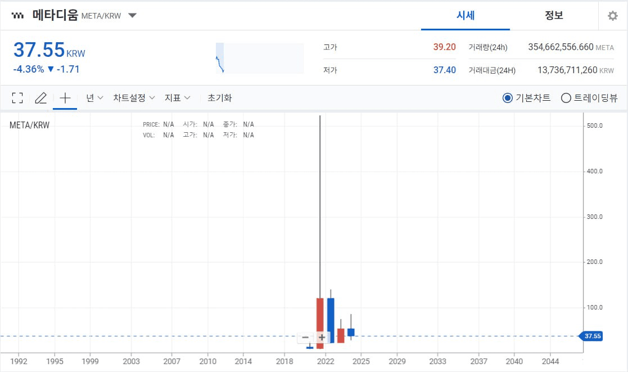Click the 100.0 y-axis label

tap(594, 308)
